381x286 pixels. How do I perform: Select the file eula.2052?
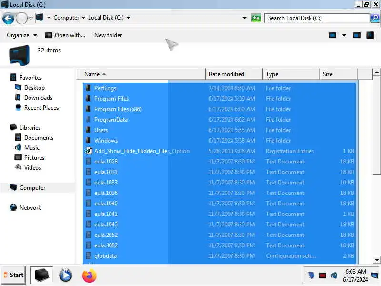tap(106, 235)
